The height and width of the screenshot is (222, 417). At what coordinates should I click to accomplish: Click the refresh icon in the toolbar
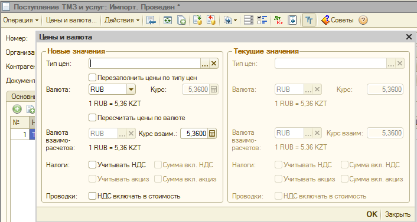pyautogui.click(x=168, y=20)
